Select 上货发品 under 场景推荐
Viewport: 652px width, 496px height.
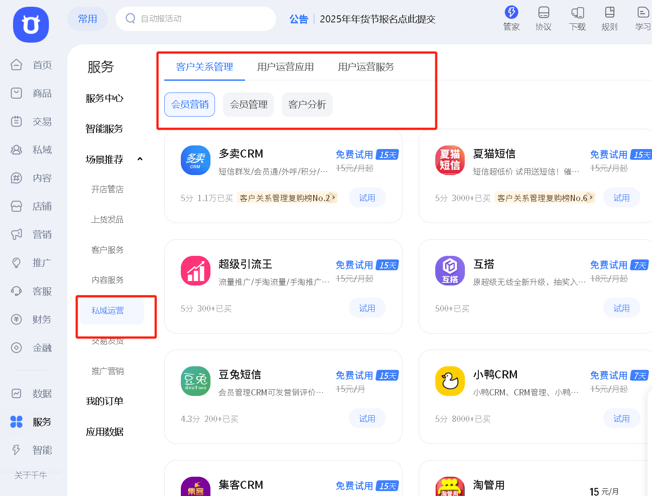(108, 219)
